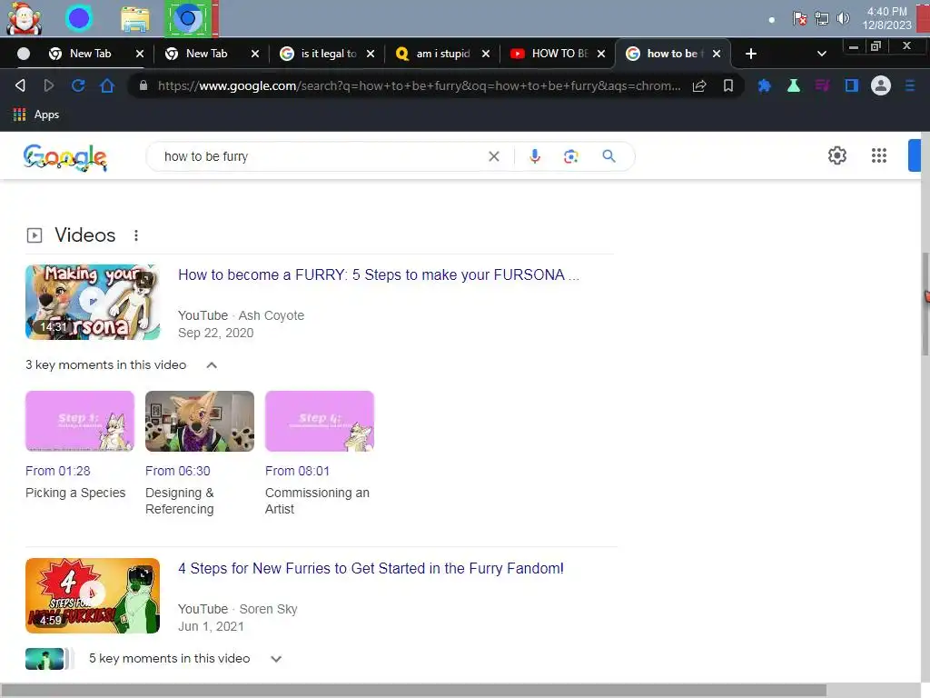Close the 'is it legal to' tab

[371, 54]
